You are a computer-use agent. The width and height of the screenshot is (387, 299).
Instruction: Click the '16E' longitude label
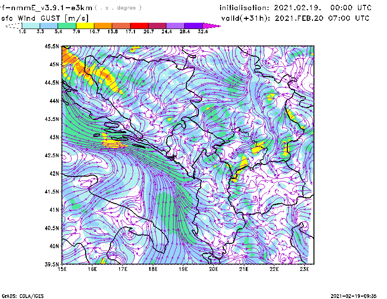tap(92, 269)
